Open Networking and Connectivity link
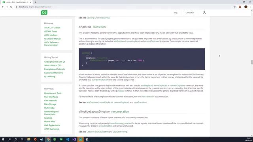The image size is (253, 142). [51, 113]
